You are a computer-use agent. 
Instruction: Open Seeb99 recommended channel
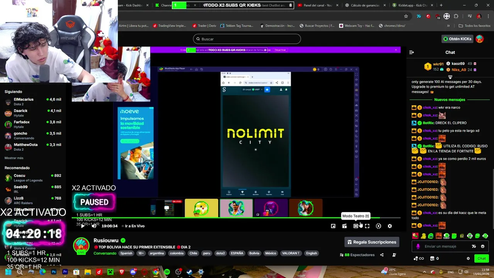tap(33, 189)
